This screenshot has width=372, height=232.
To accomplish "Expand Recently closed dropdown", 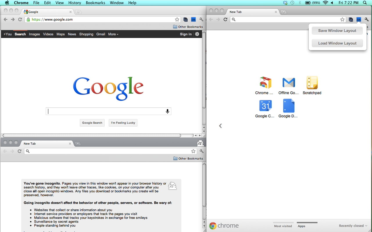I will (x=353, y=226).
